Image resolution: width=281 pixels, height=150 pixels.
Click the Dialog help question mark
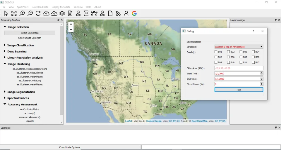[x=253, y=31]
